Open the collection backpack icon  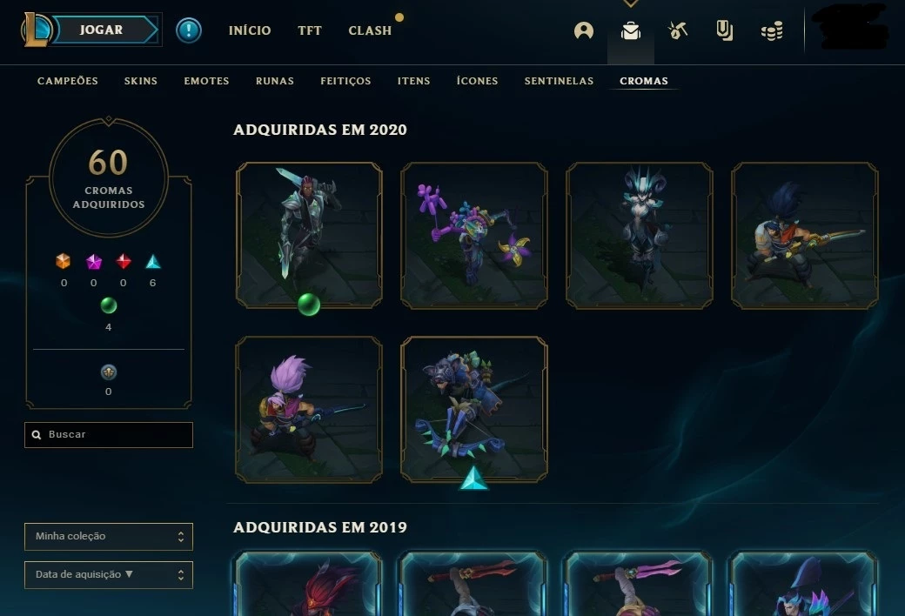coord(631,30)
